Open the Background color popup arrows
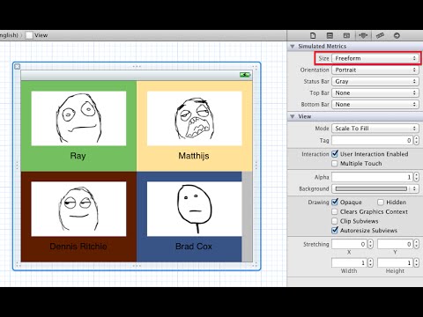The height and width of the screenshot is (317, 423). [414, 188]
